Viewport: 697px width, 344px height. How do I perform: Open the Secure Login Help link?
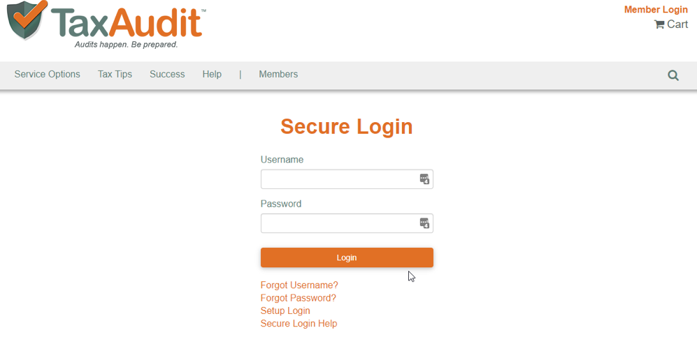pos(299,324)
